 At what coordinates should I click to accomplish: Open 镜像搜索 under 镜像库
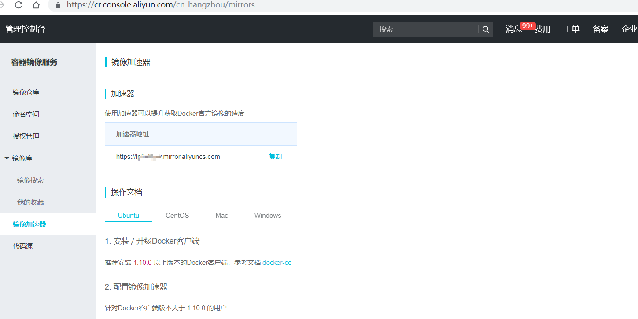30,180
